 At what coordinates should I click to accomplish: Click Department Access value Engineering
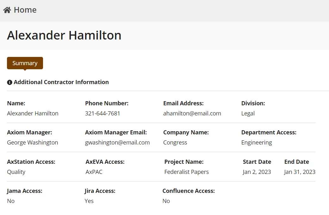(x=257, y=143)
